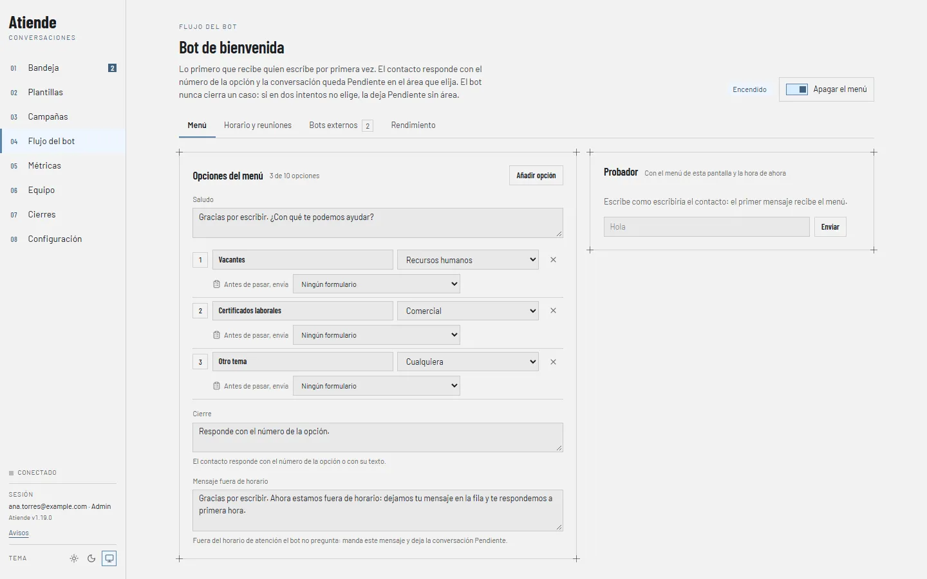Image resolution: width=927 pixels, height=579 pixels.
Task: Open form dropdown under Vacantes option
Action: click(x=377, y=284)
